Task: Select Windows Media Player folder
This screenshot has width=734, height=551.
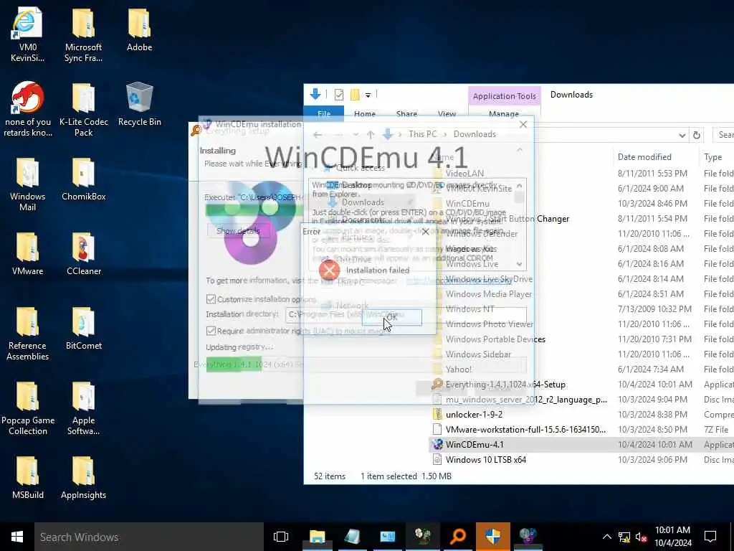Action: click(x=581, y=294)
